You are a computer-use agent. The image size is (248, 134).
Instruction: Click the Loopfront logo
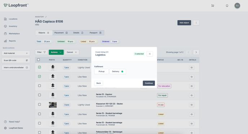(16, 5)
